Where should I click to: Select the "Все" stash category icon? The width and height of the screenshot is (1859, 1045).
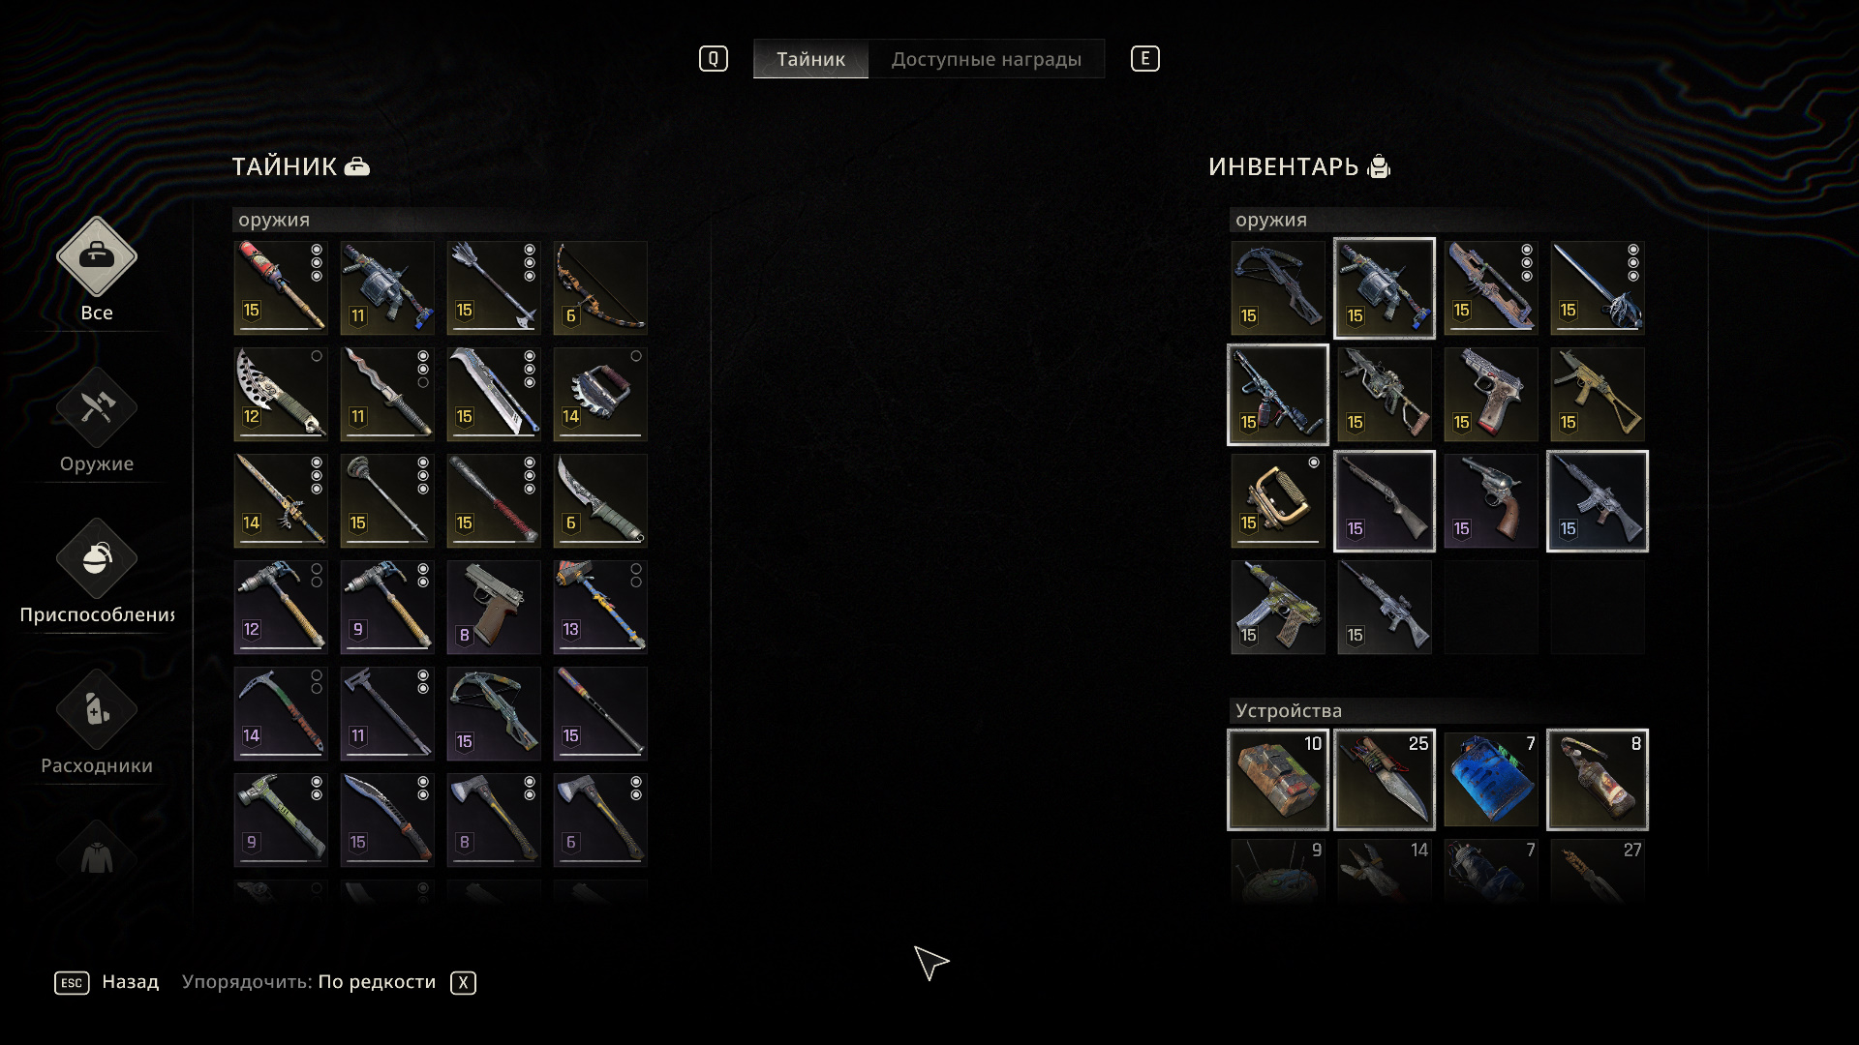click(x=97, y=256)
